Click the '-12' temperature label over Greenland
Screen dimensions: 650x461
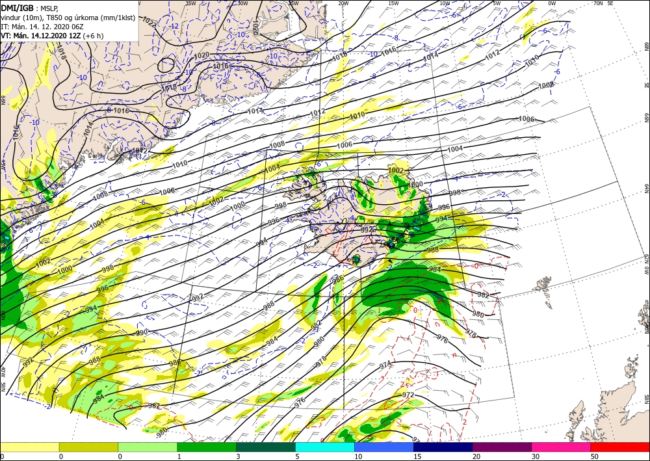174,26
